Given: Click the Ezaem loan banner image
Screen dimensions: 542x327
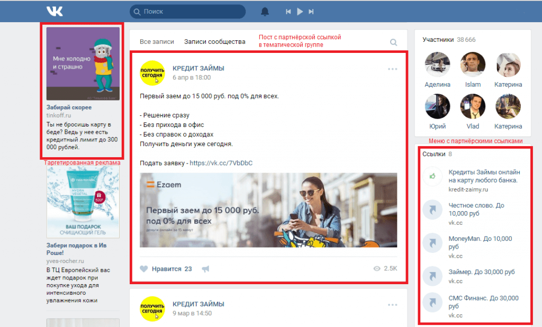Looking at the screenshot, I should (x=268, y=210).
